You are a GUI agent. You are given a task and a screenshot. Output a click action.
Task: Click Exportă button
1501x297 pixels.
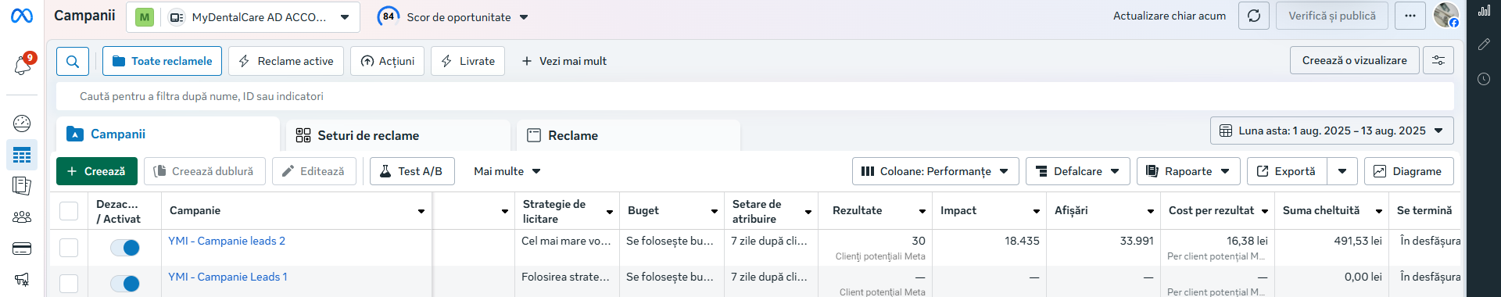pyautogui.click(x=1287, y=171)
